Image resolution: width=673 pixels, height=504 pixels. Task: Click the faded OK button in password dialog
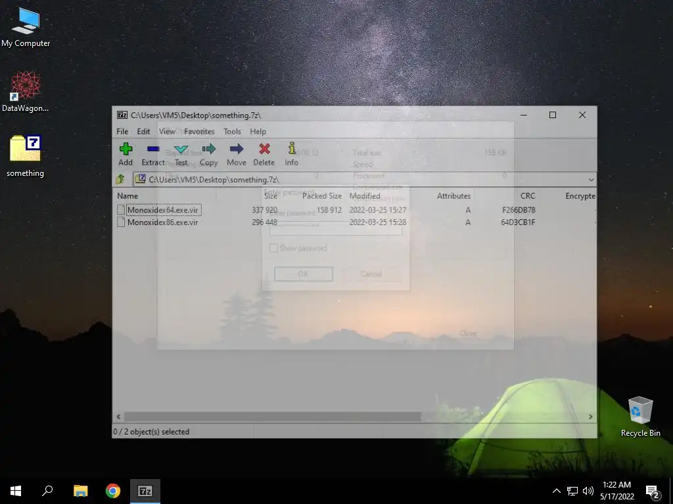tap(304, 274)
